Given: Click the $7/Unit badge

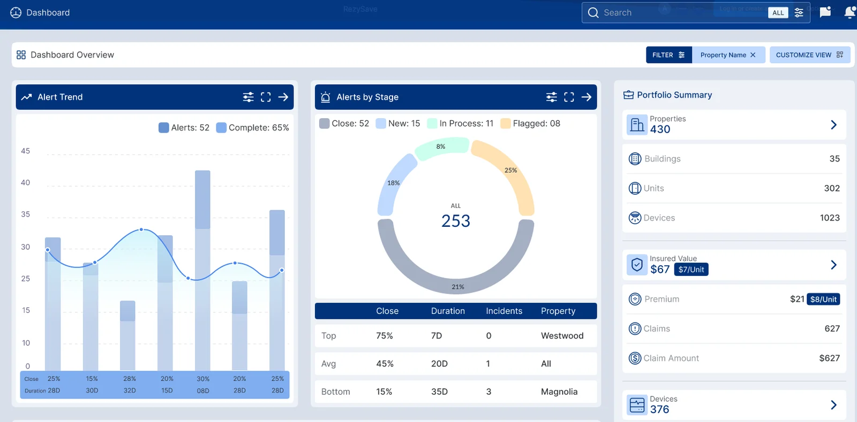Looking at the screenshot, I should click(x=691, y=270).
